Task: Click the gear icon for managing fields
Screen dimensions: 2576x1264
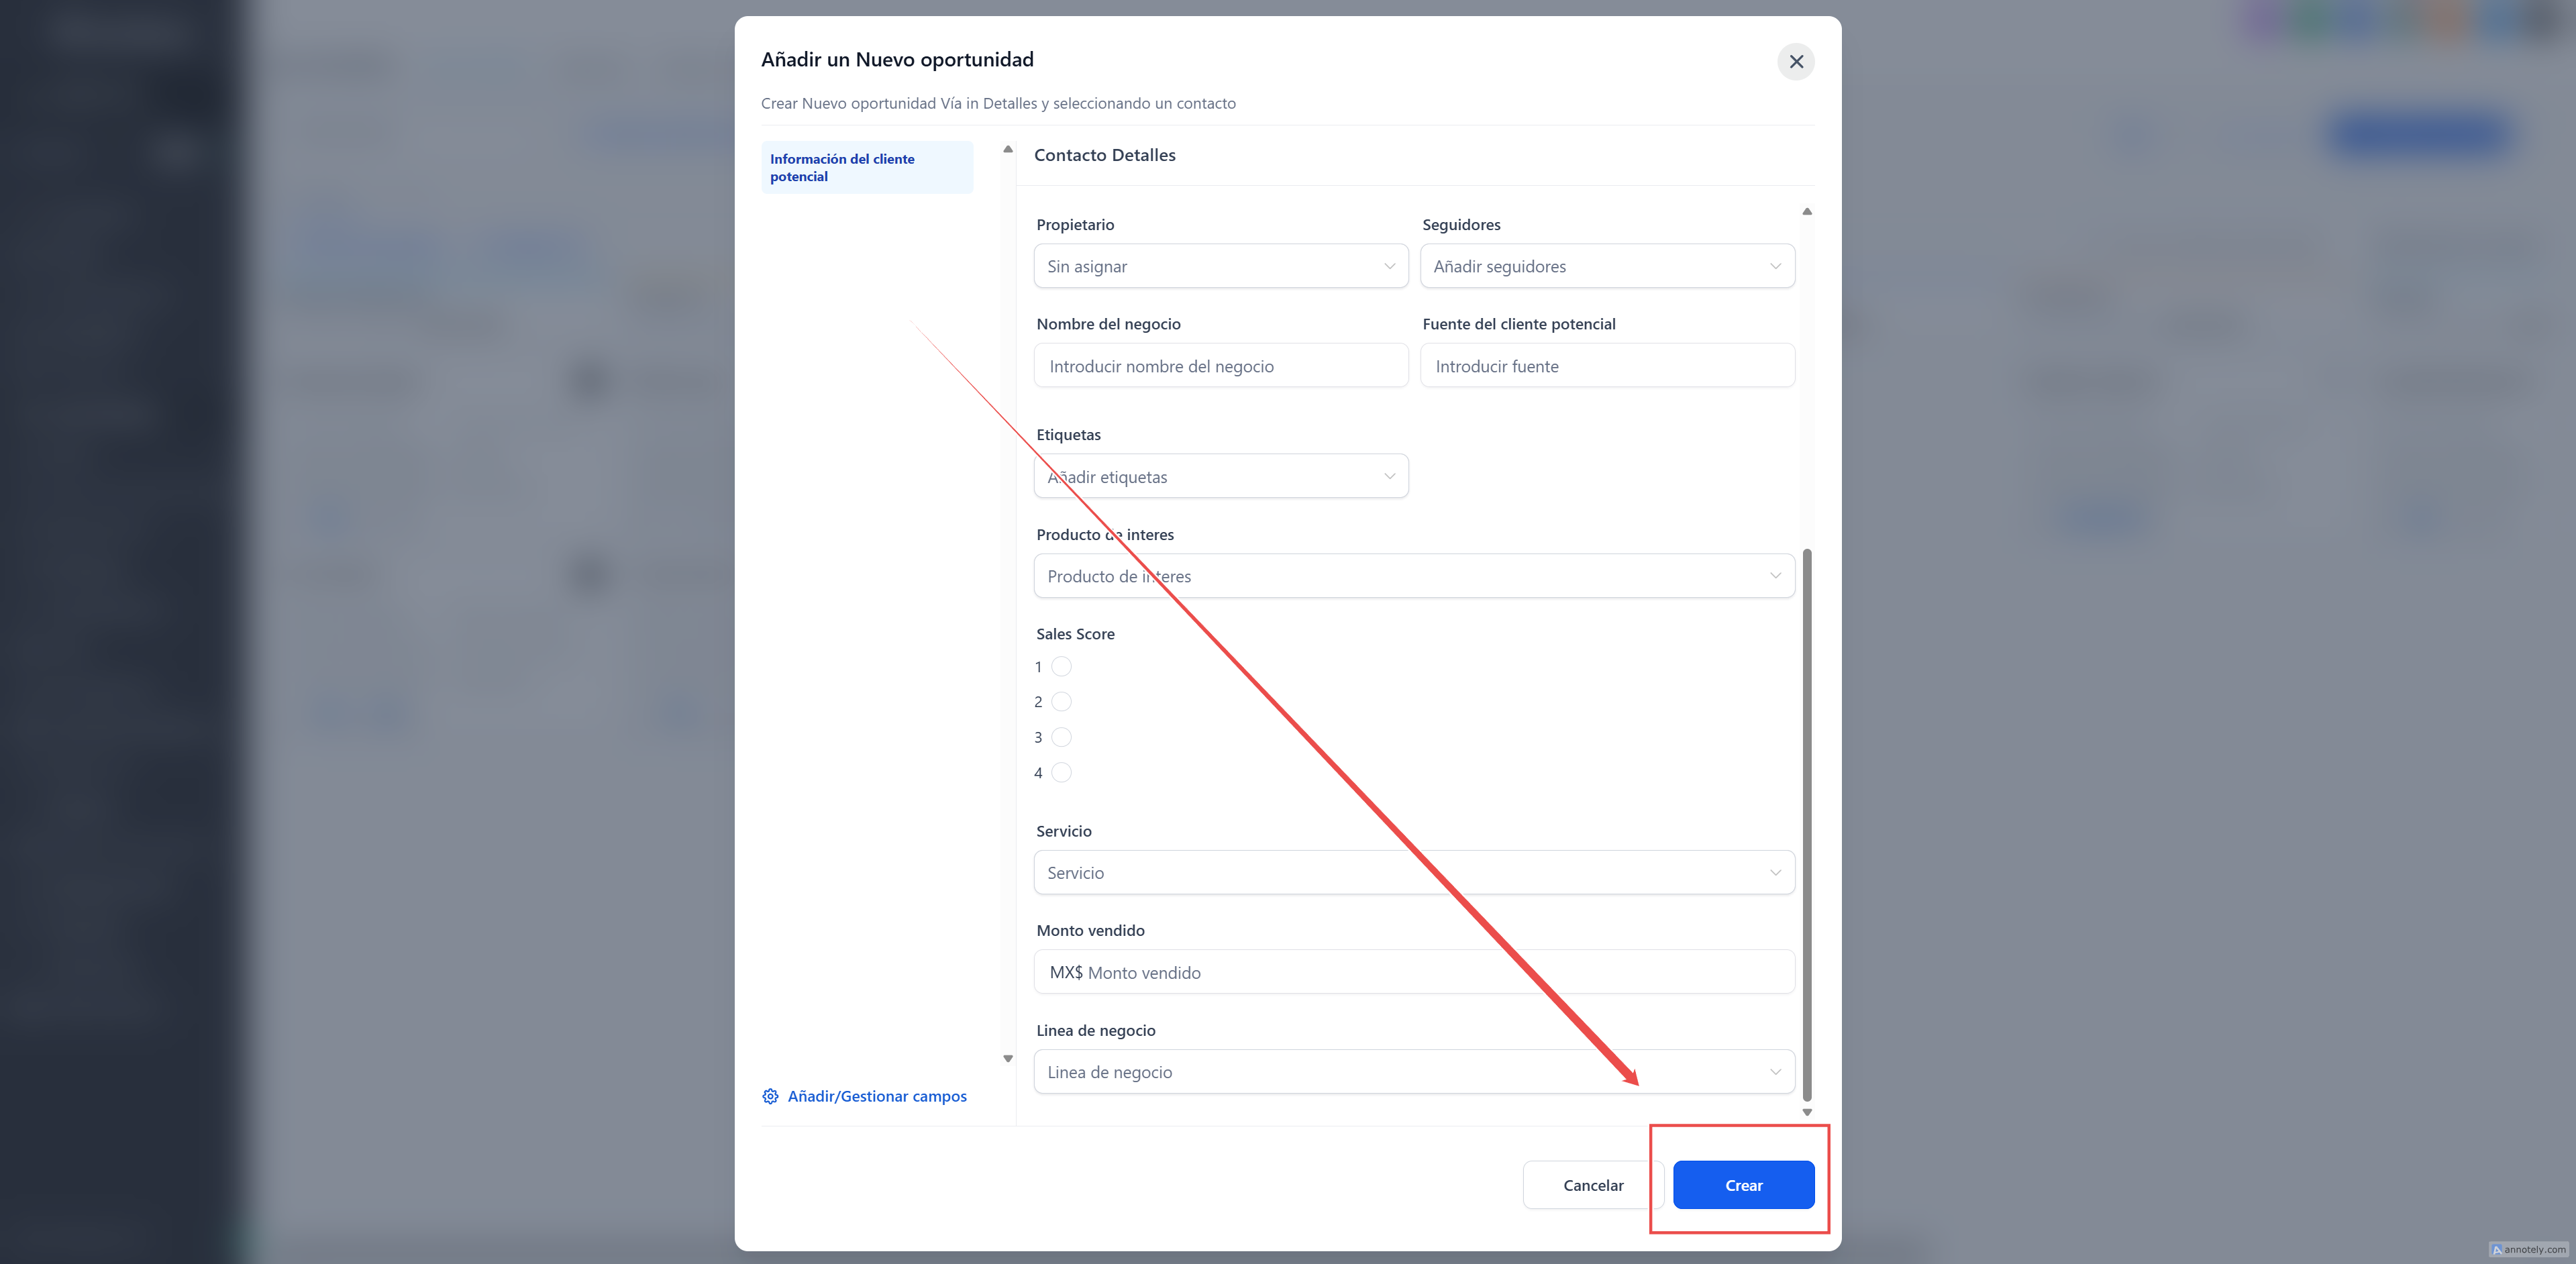Action: coord(770,1096)
